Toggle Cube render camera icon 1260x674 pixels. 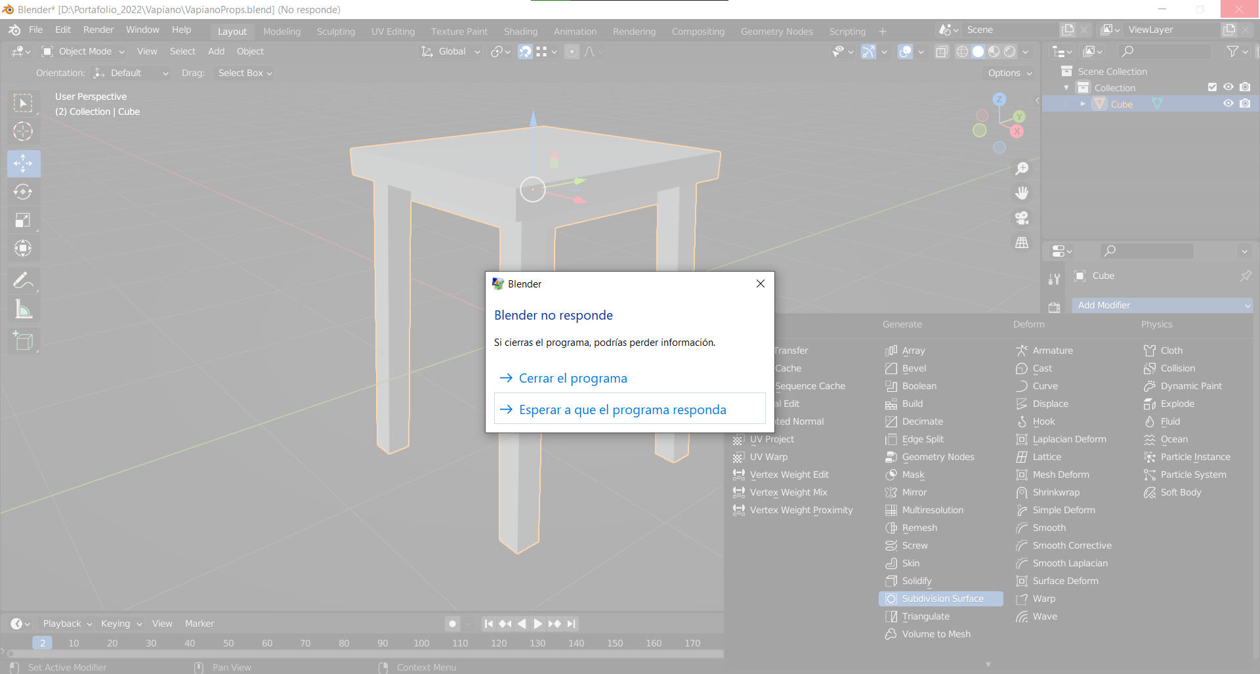(1245, 104)
